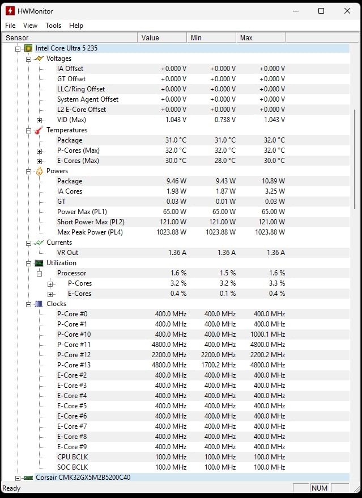362x498 pixels.
Task: Click the Currents waveform icon
Action: (39, 242)
